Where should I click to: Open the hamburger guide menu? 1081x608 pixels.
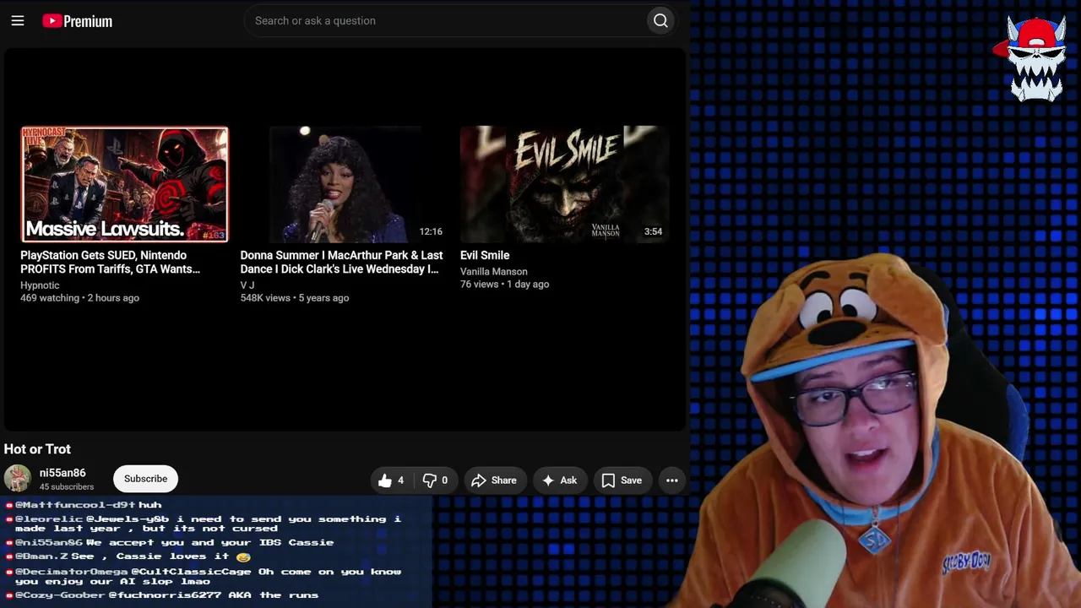[x=18, y=21]
